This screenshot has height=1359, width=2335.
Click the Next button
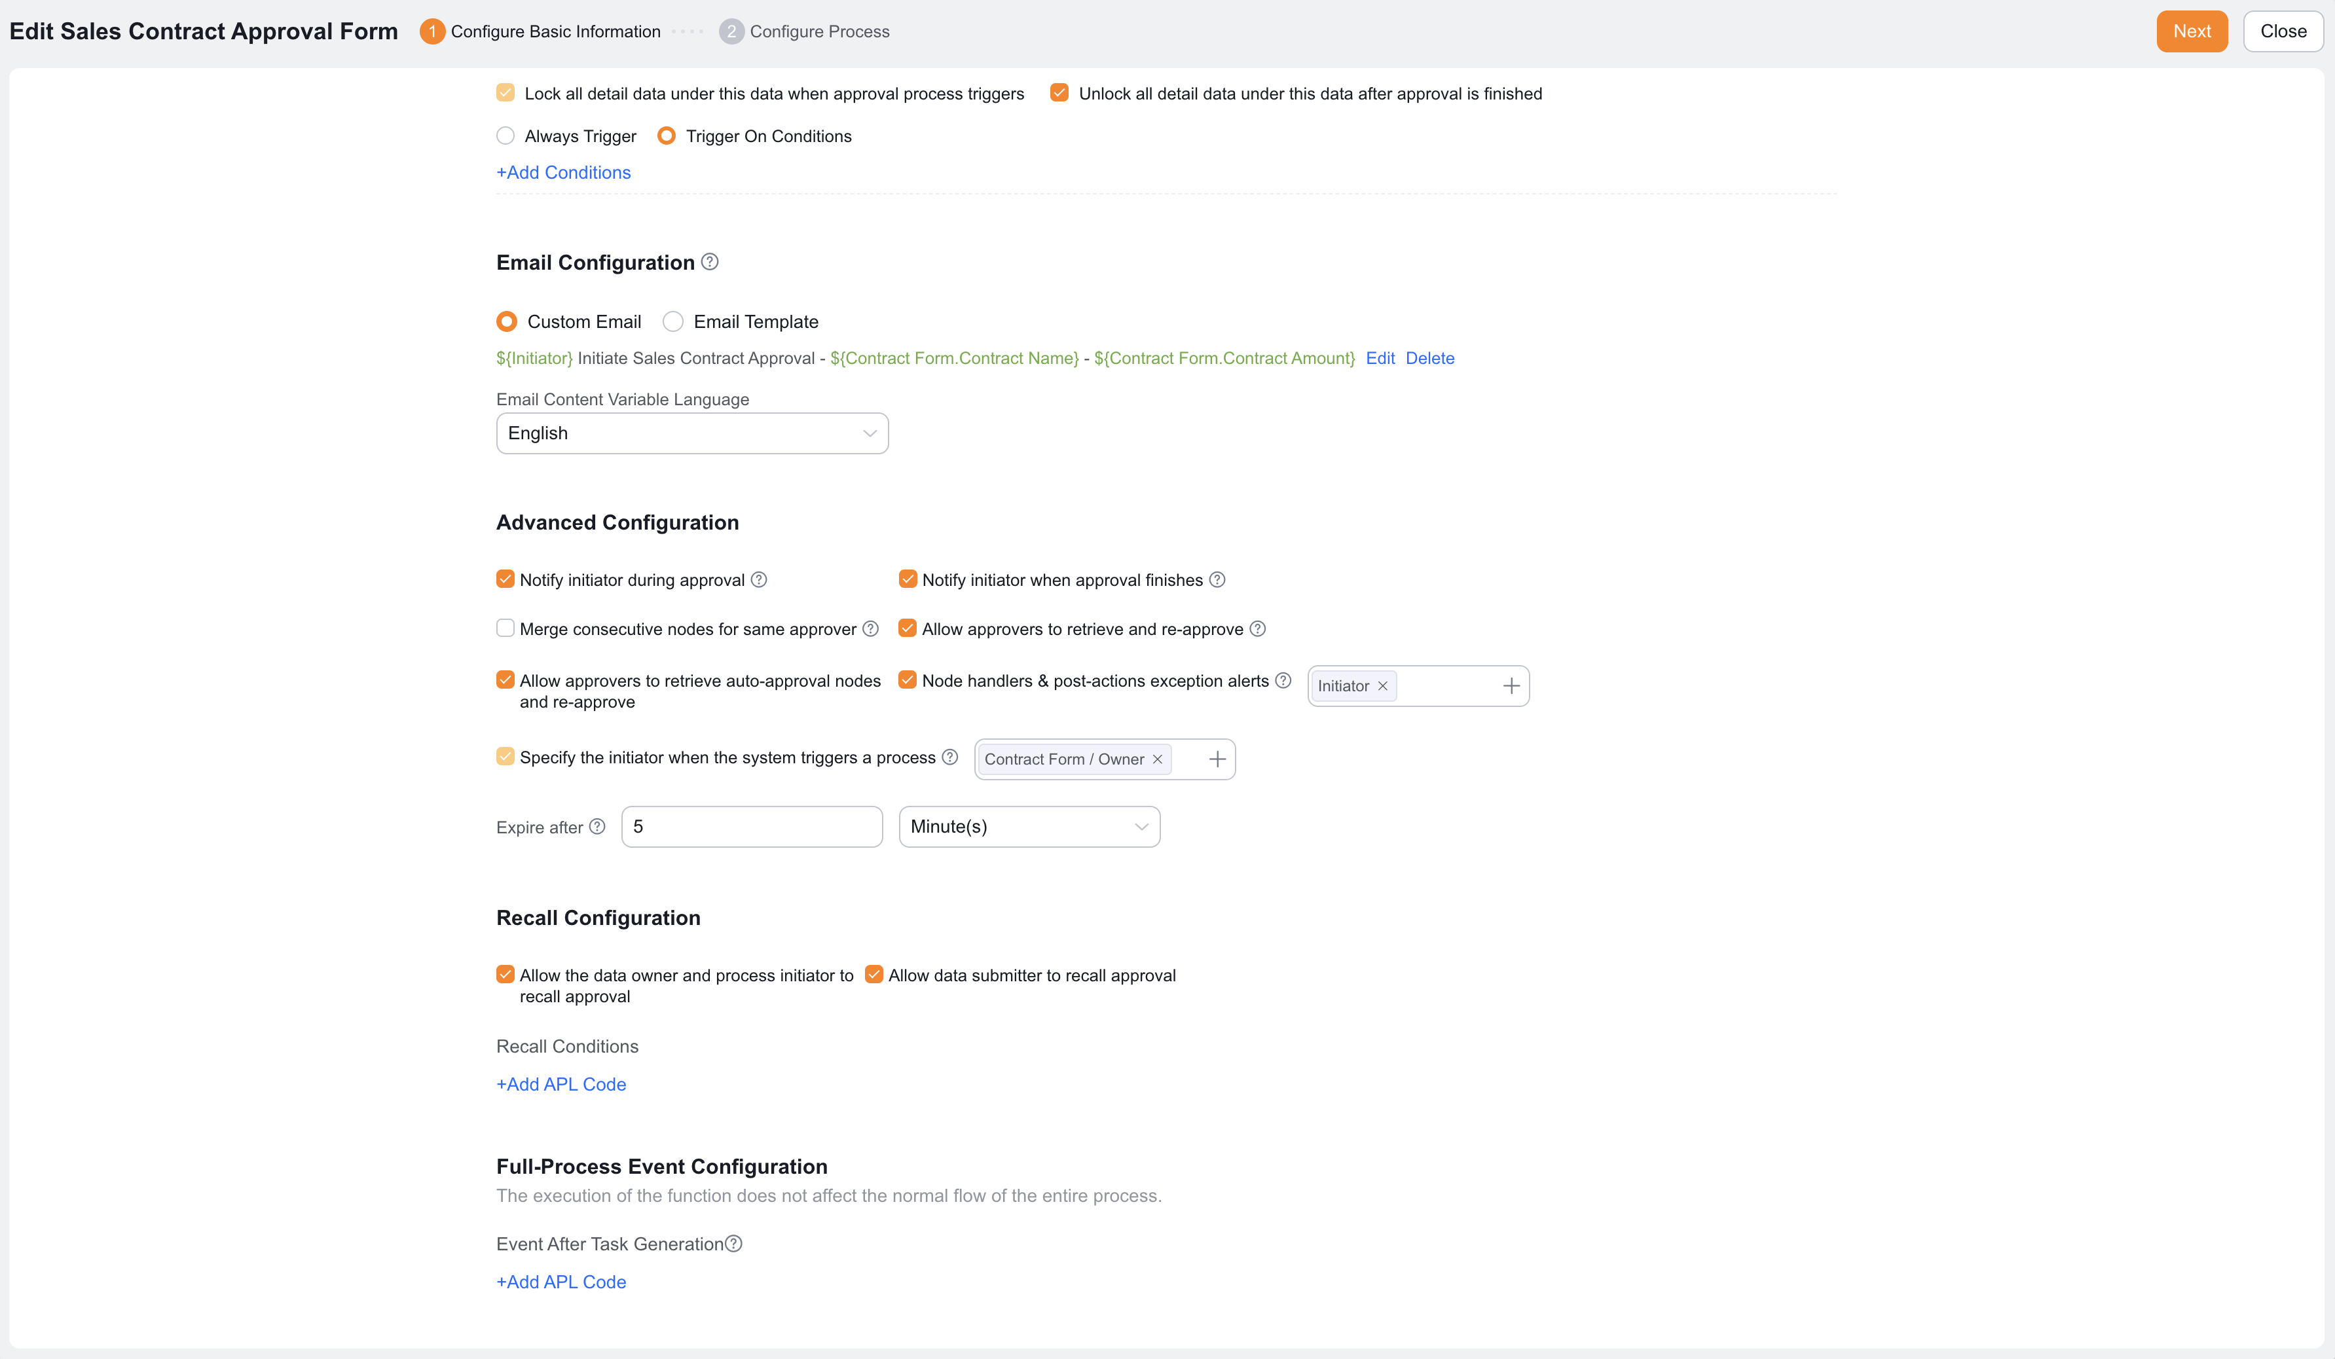(x=2192, y=31)
